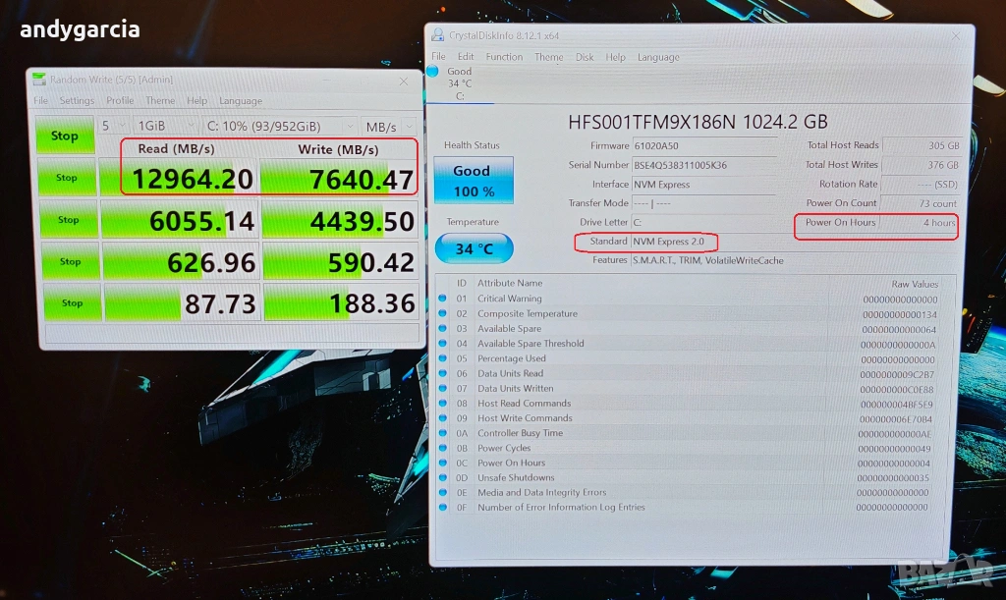Click status dot for 07 Data Units Written
This screenshot has height=600, width=1006.
[x=442, y=388]
